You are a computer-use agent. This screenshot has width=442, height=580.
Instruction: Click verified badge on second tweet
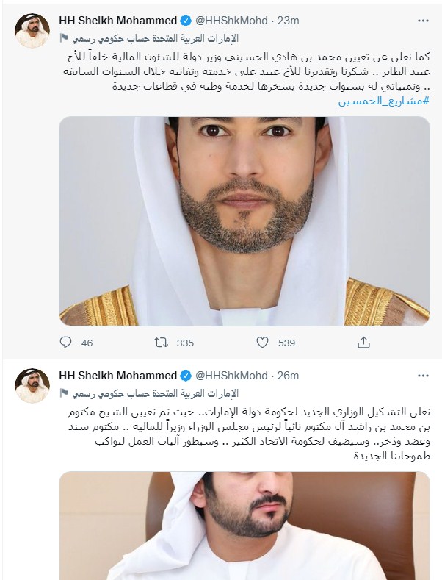coord(186,376)
